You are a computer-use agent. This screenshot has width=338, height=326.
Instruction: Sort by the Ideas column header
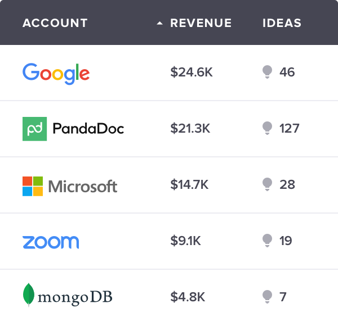(x=282, y=23)
